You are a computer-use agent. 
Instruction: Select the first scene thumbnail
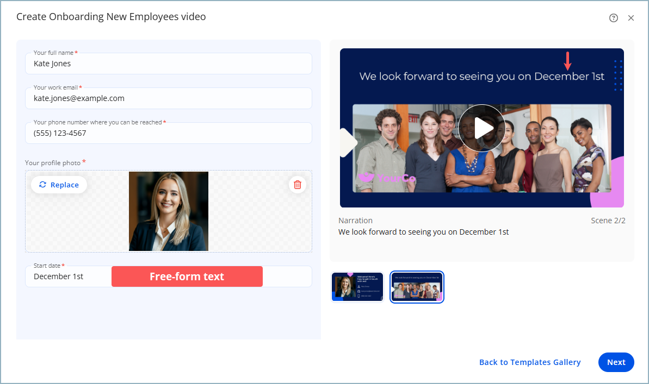point(357,287)
